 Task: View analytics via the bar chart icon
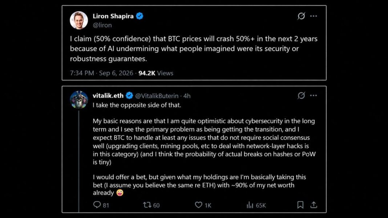click(x=250, y=205)
